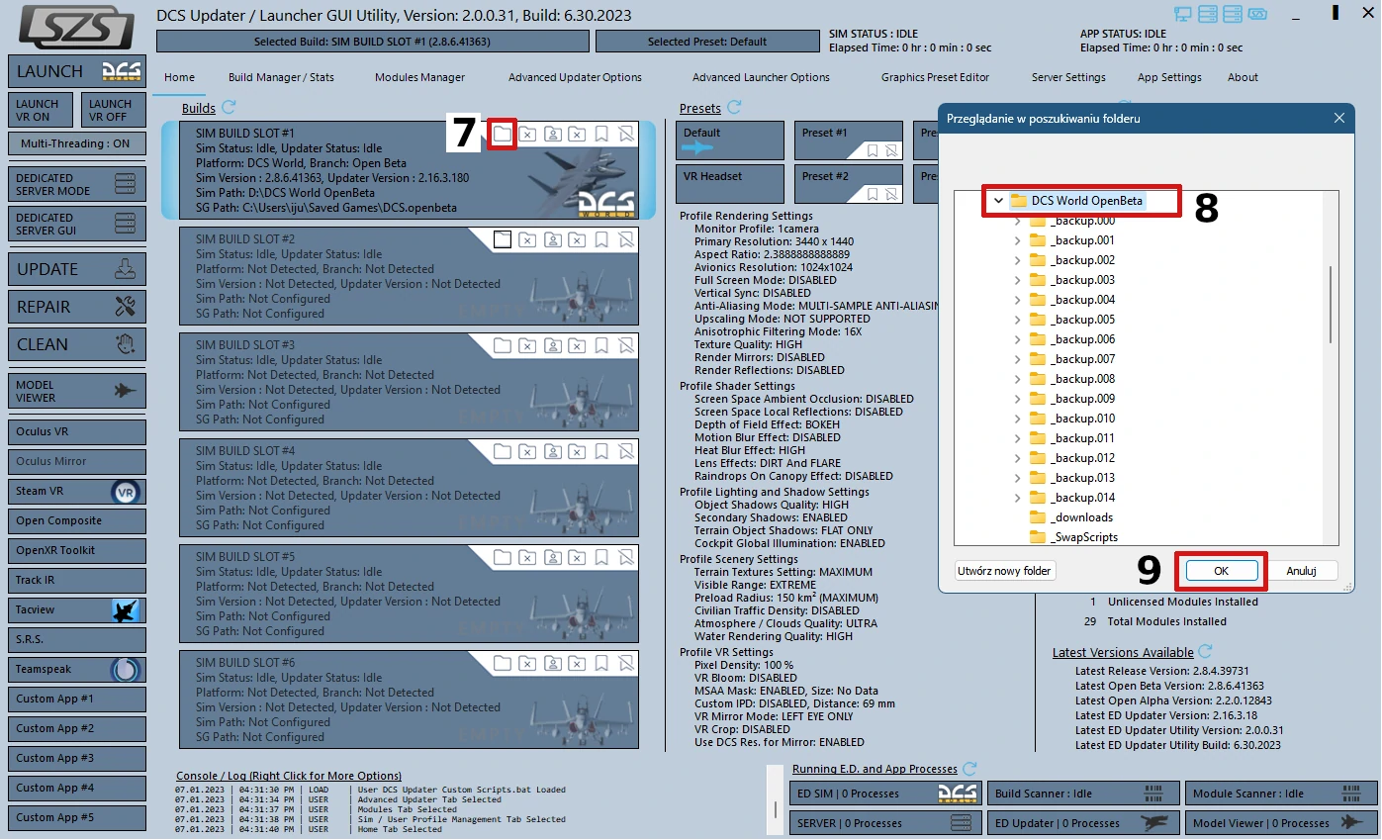This screenshot has height=840, width=1382.
Task: Click the folder icon in SIM BUILD SLOT #1
Action: (x=503, y=134)
